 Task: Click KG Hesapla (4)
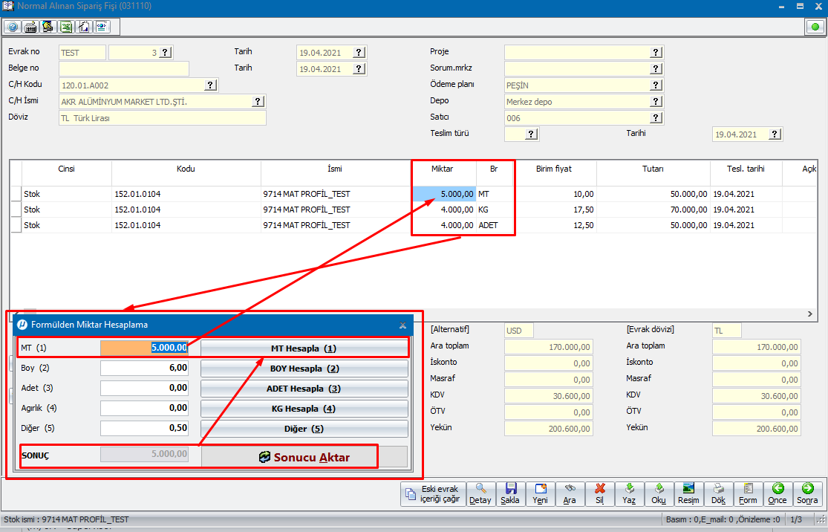pos(304,409)
